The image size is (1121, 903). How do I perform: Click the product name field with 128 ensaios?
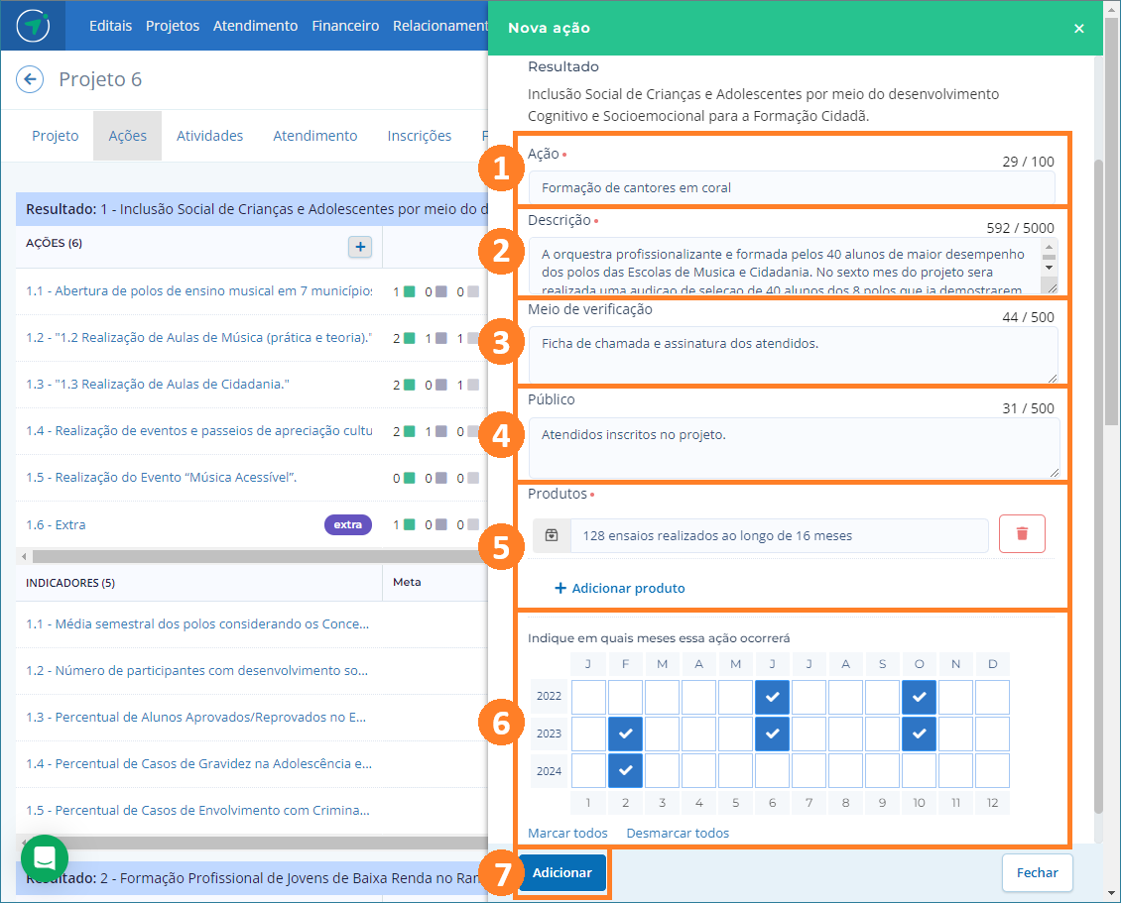click(x=780, y=536)
